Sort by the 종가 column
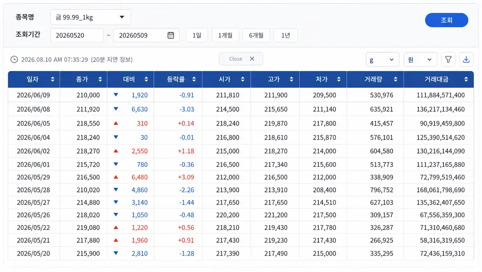 click(x=100, y=79)
